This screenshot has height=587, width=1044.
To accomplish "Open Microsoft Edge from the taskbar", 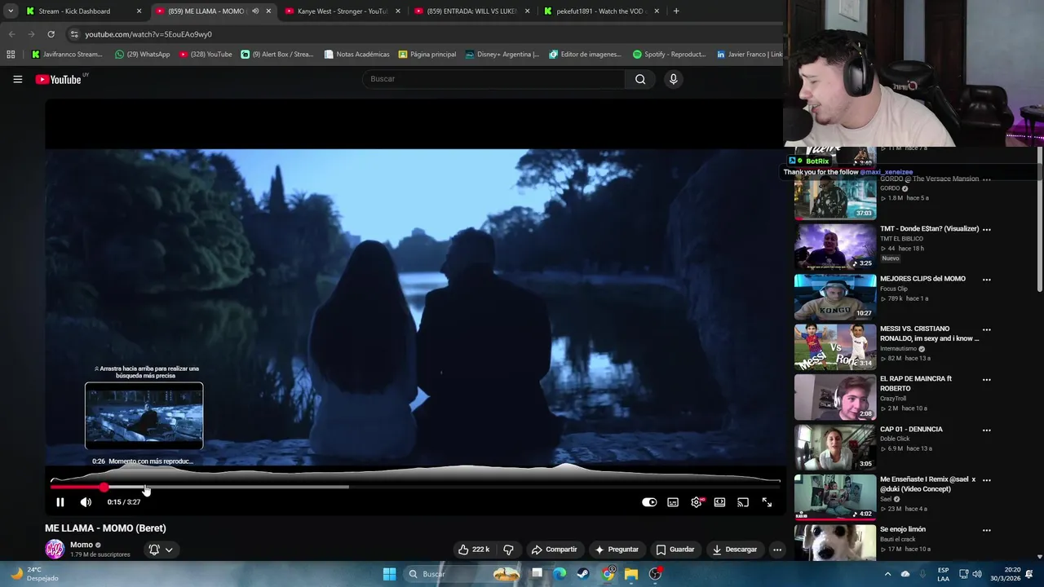I will [560, 574].
